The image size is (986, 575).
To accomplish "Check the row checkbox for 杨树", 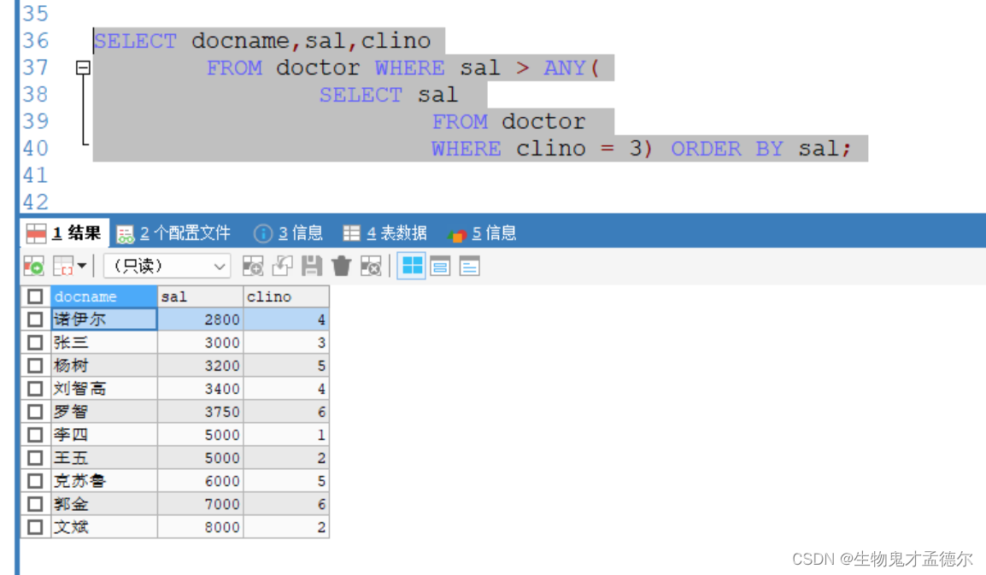I will pos(35,366).
